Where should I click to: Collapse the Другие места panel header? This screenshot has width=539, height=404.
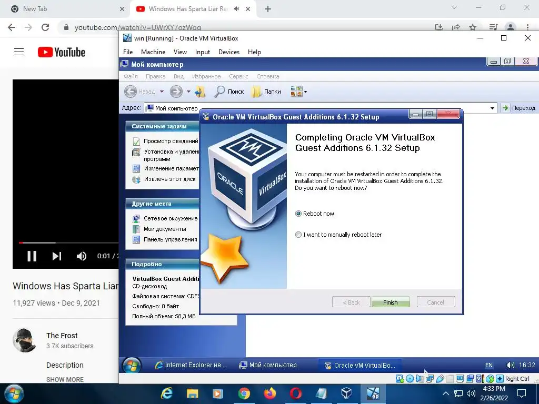coord(162,204)
